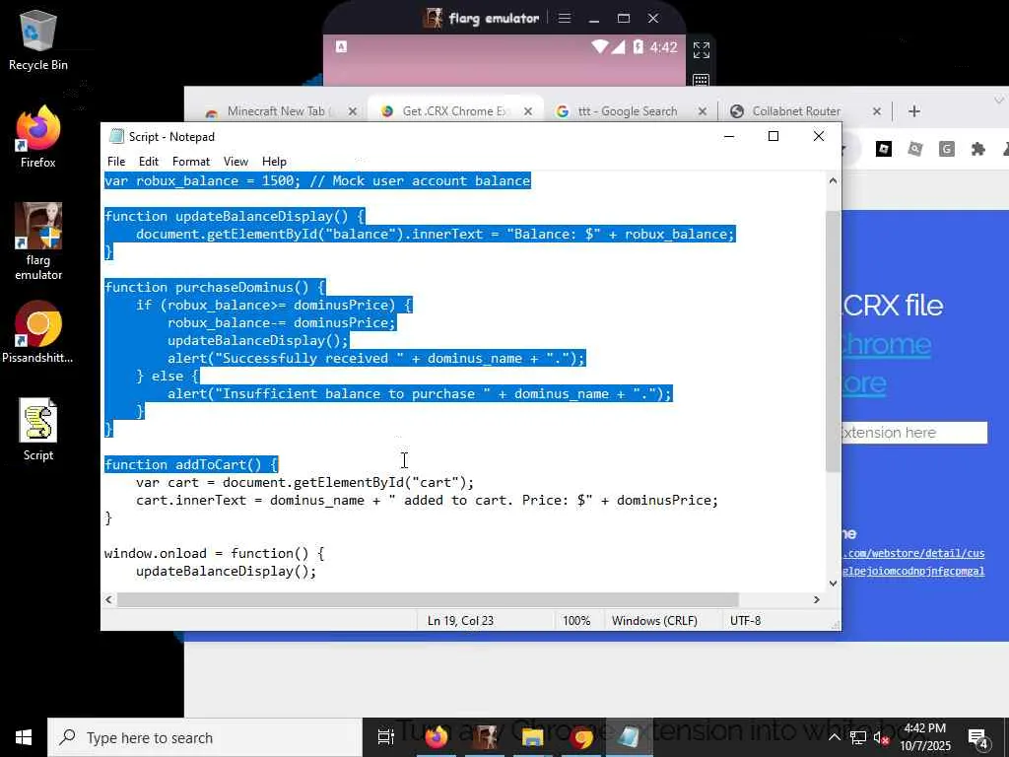Click Notepad horizontal scrollbar left arrow
Viewport: 1009px width, 757px height.
(x=108, y=599)
